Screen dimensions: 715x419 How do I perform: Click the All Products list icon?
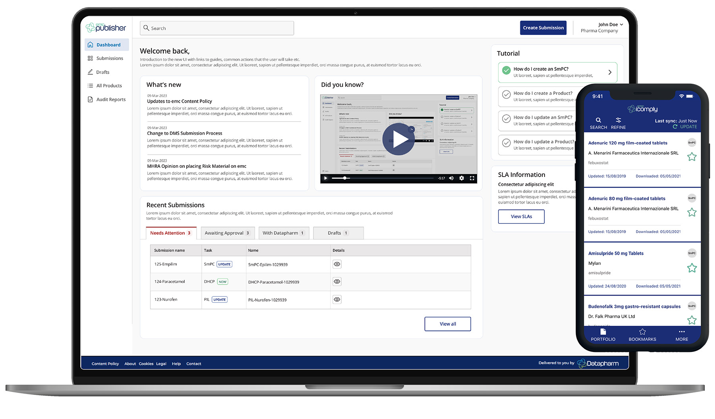pyautogui.click(x=90, y=86)
